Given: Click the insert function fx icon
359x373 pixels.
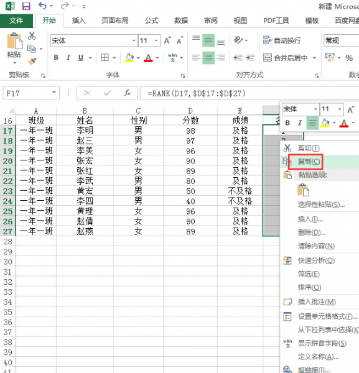Looking at the screenshot, I should [128, 93].
